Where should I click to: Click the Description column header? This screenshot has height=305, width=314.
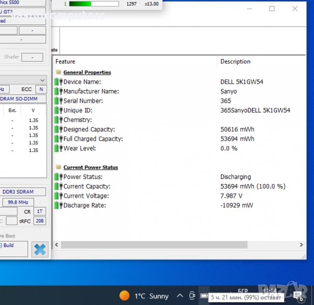tap(235, 62)
